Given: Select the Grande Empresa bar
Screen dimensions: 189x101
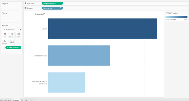Looking at the screenshot, I should tap(79, 55).
